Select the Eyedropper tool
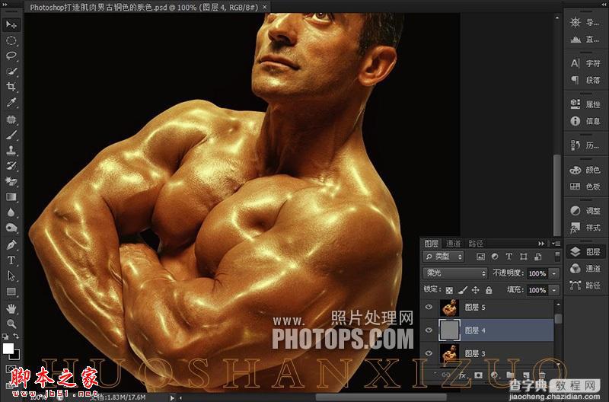 click(11, 102)
